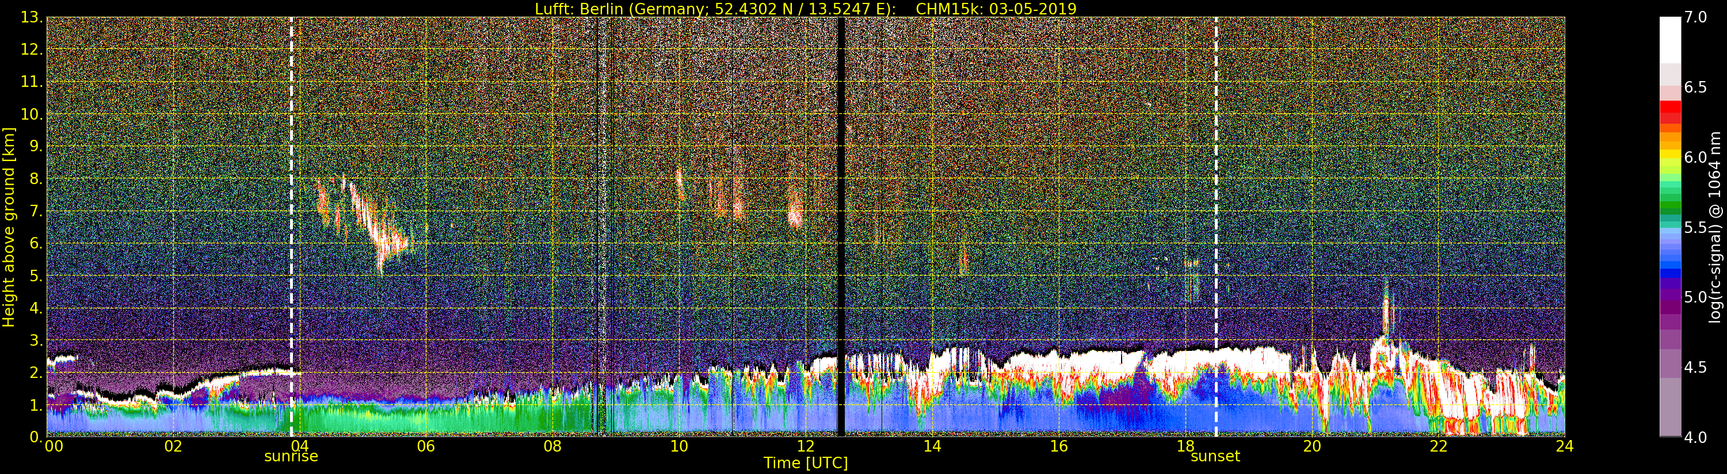
Task: Click the '4.0' colorbar tick label
Action: pyautogui.click(x=1695, y=437)
